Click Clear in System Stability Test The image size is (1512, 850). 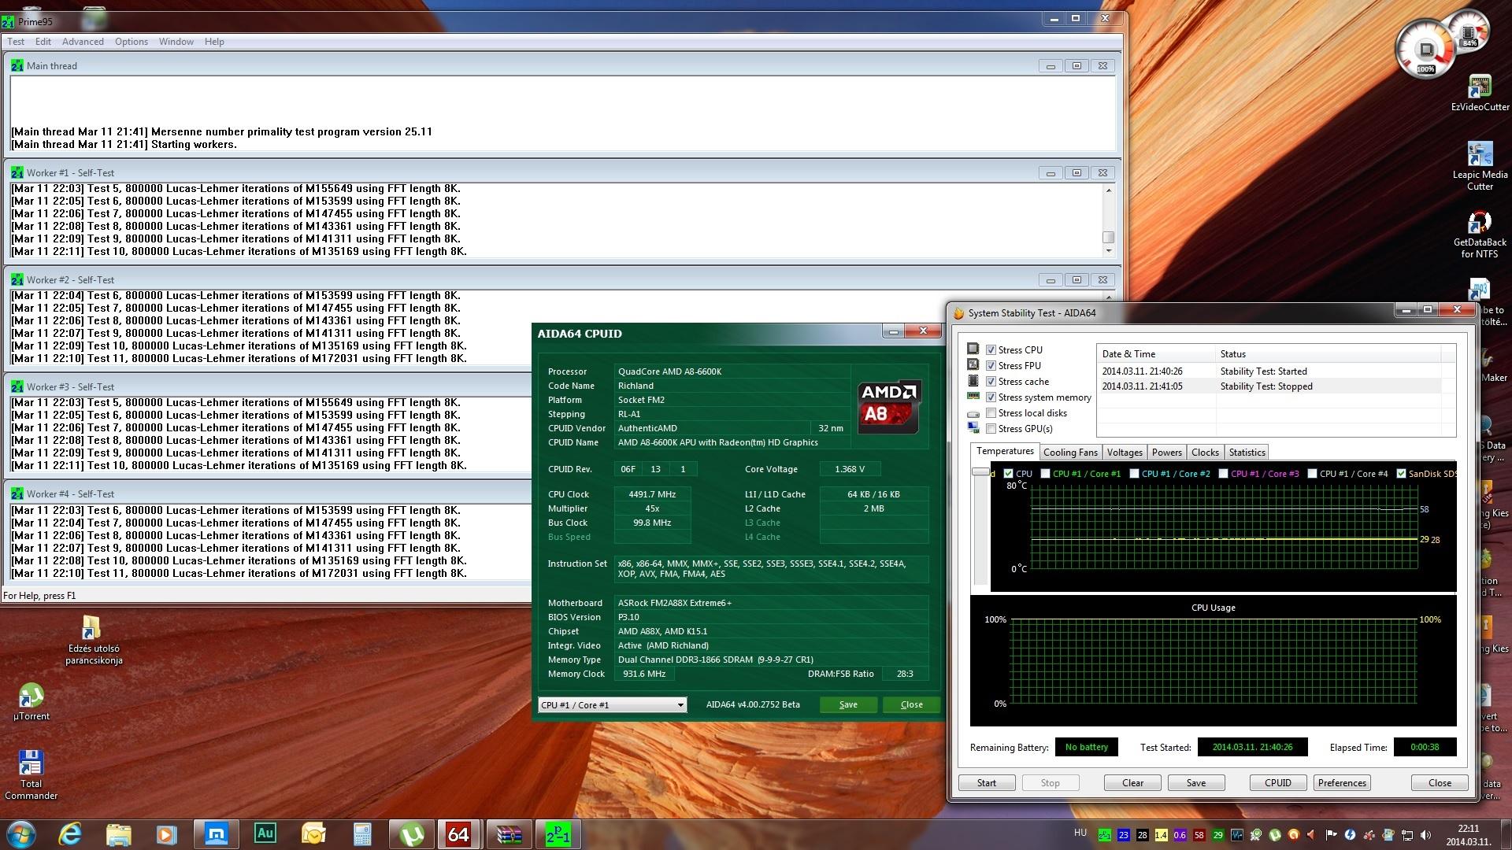[1132, 783]
